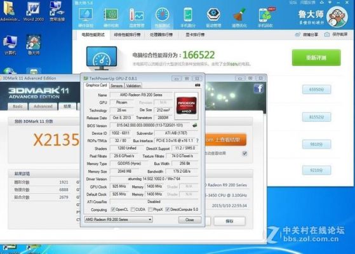Image resolution: width=355 pixels, height=254 pixels.
Task: Click the green 重新评测 button
Action: click(316, 58)
